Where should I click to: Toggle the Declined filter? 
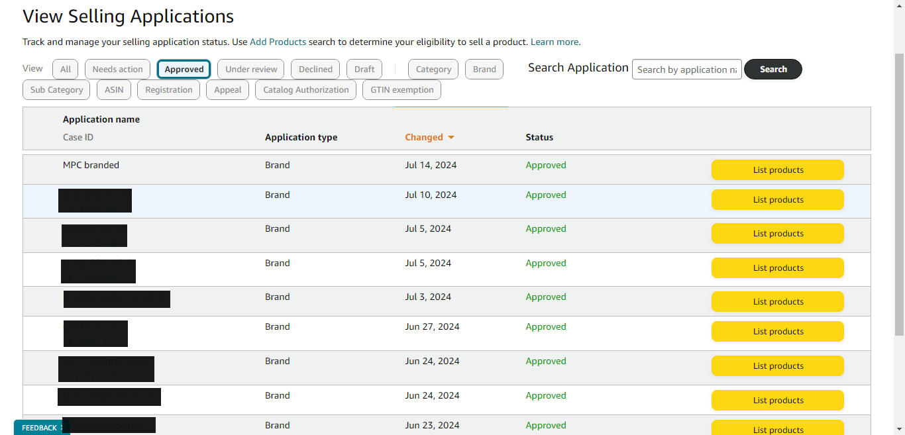[x=315, y=69]
